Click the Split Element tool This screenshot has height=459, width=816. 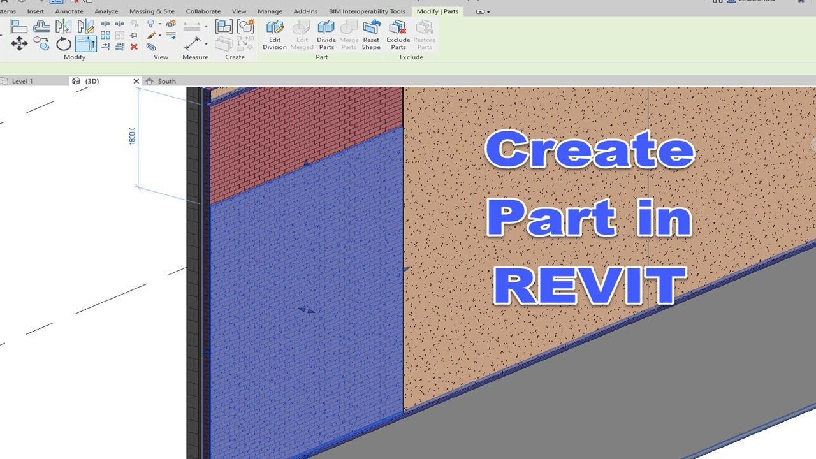click(x=105, y=24)
